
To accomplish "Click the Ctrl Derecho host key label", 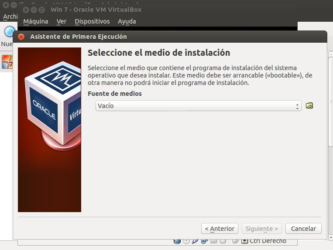I will (268, 241).
